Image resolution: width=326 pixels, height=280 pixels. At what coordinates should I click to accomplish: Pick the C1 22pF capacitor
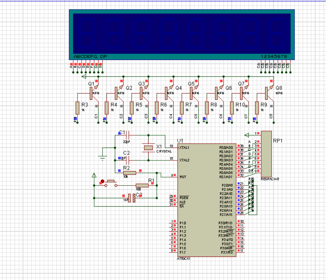pos(128,135)
